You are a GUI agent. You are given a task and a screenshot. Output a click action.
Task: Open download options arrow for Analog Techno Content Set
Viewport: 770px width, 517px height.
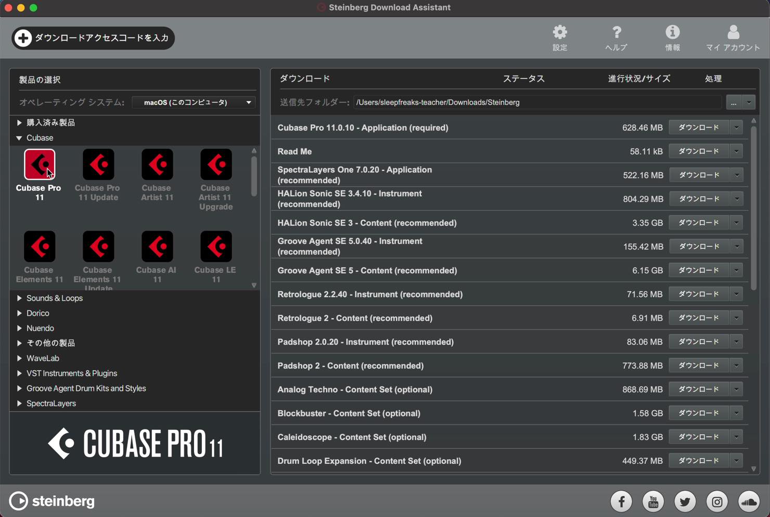tap(736, 389)
